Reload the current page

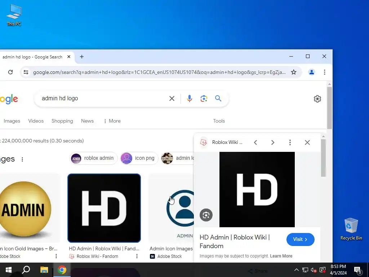(10, 72)
